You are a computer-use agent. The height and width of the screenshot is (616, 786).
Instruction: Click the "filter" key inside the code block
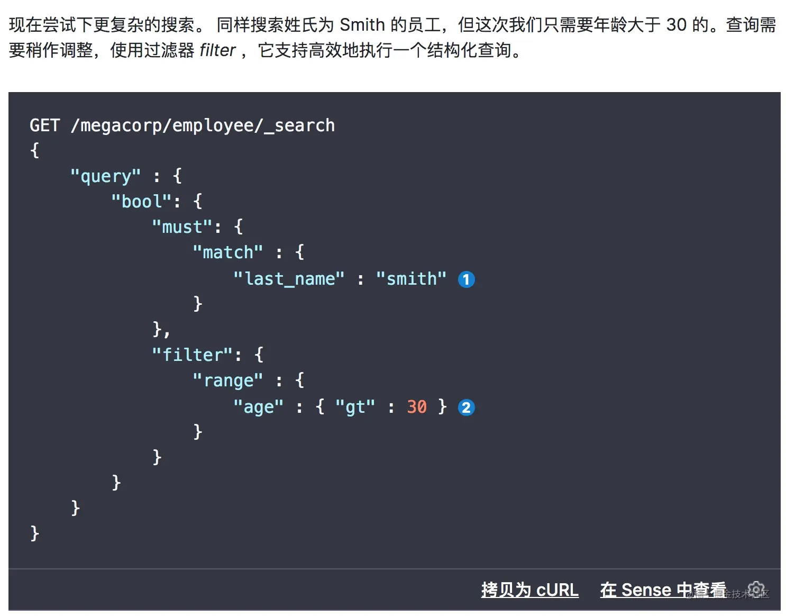192,355
